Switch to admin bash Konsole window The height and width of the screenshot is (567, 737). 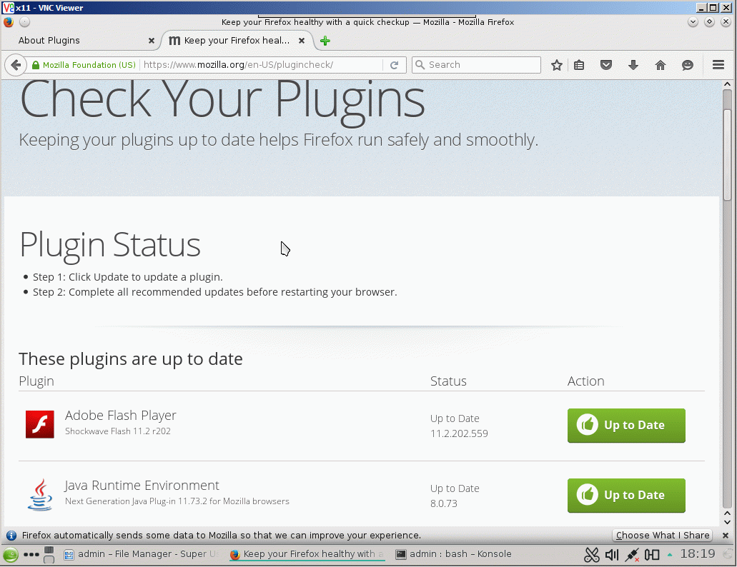[454, 554]
